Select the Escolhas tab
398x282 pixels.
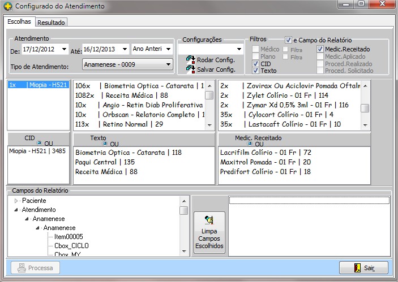pyautogui.click(x=19, y=22)
